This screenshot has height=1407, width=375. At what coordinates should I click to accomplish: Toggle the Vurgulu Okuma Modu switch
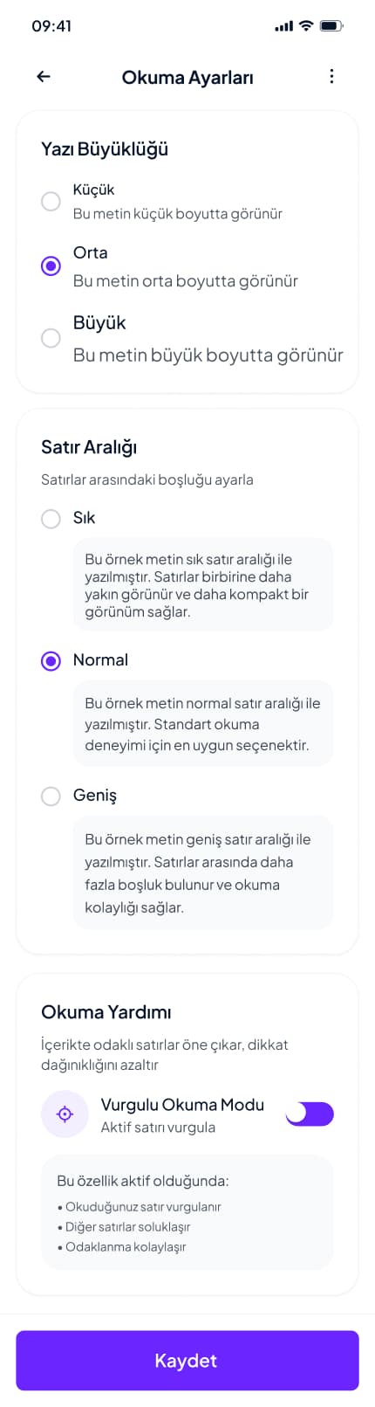tap(310, 1114)
